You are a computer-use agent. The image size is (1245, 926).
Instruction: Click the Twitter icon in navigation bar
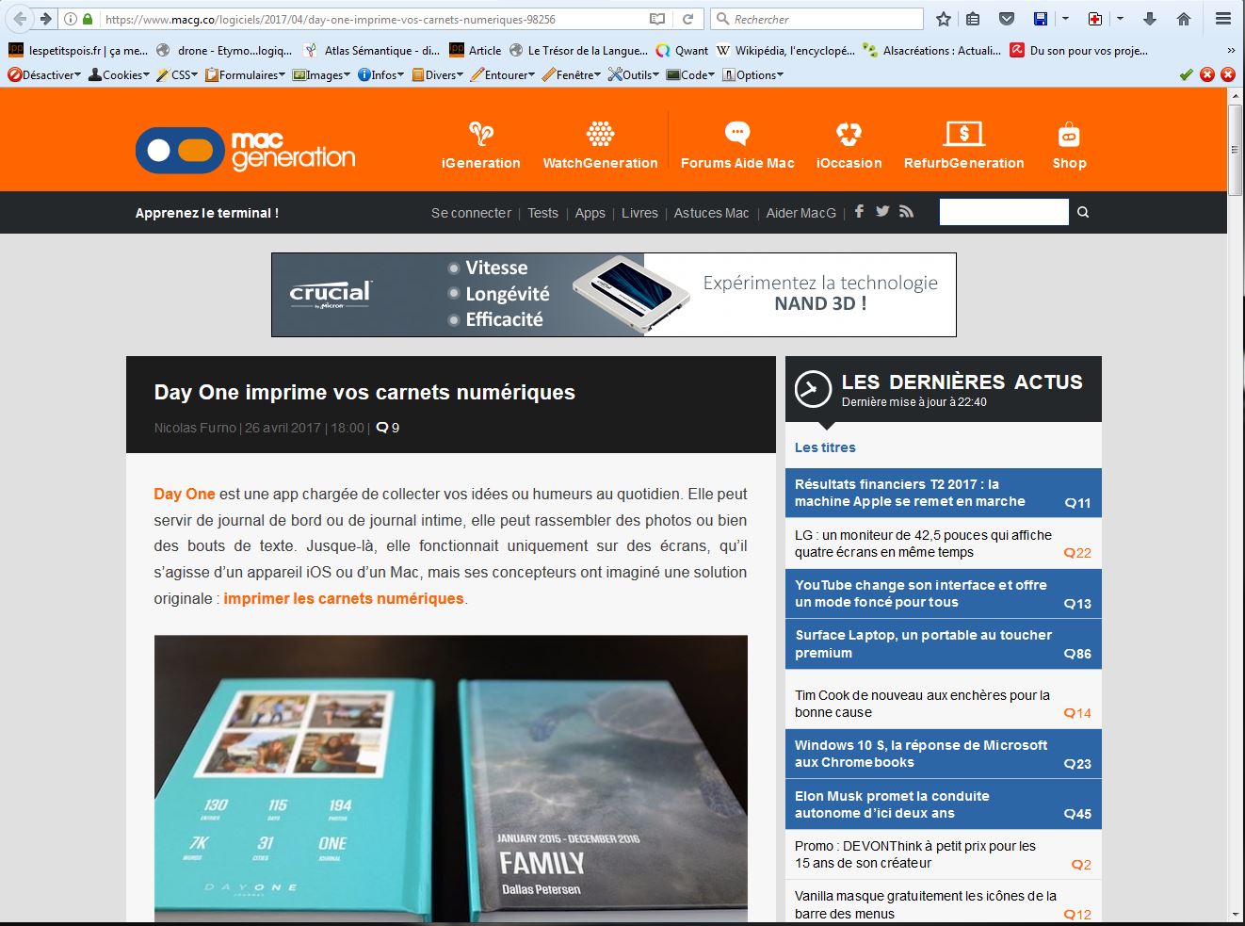(882, 212)
